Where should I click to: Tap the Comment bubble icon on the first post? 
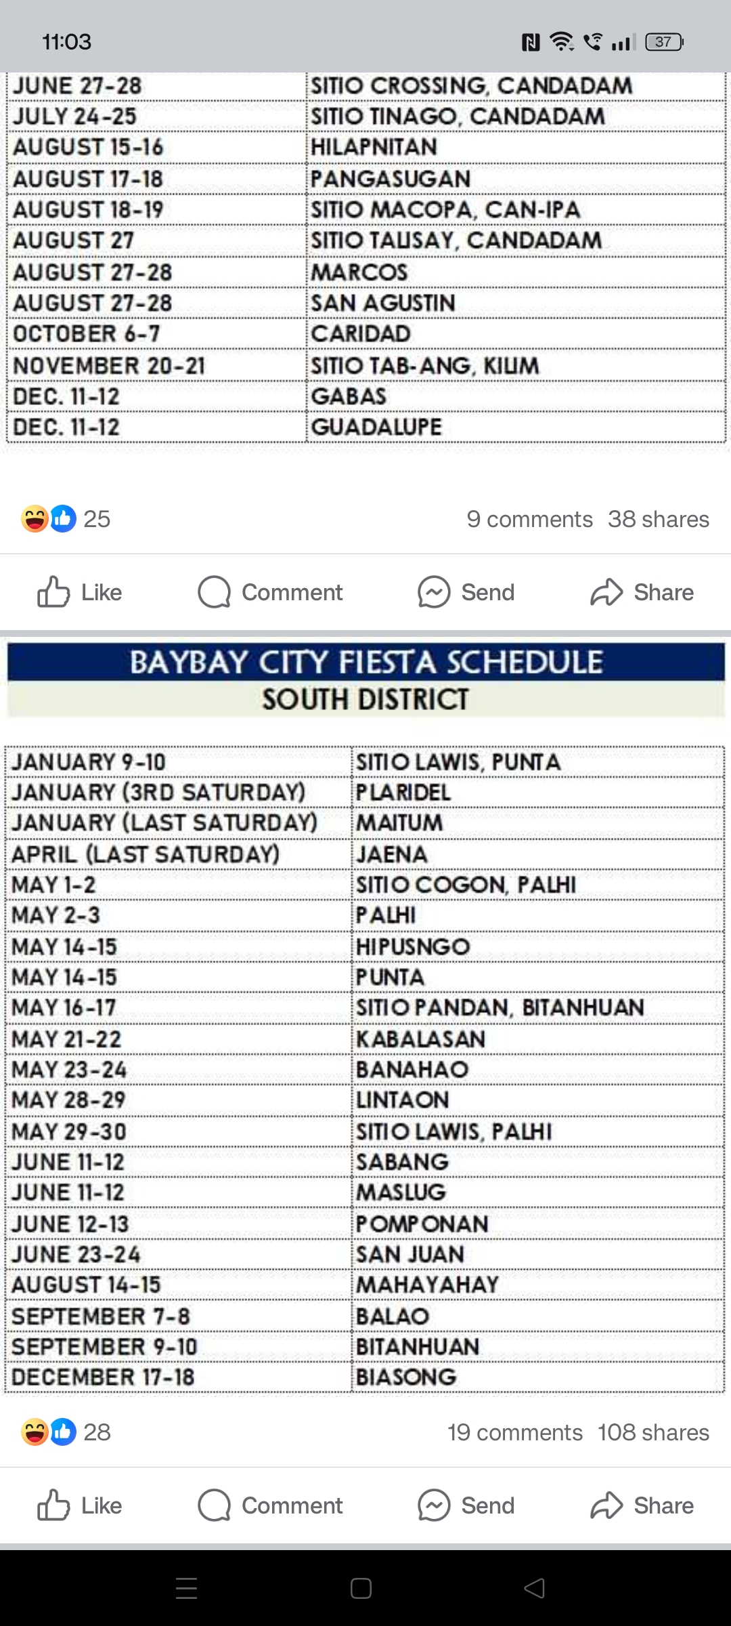214,592
